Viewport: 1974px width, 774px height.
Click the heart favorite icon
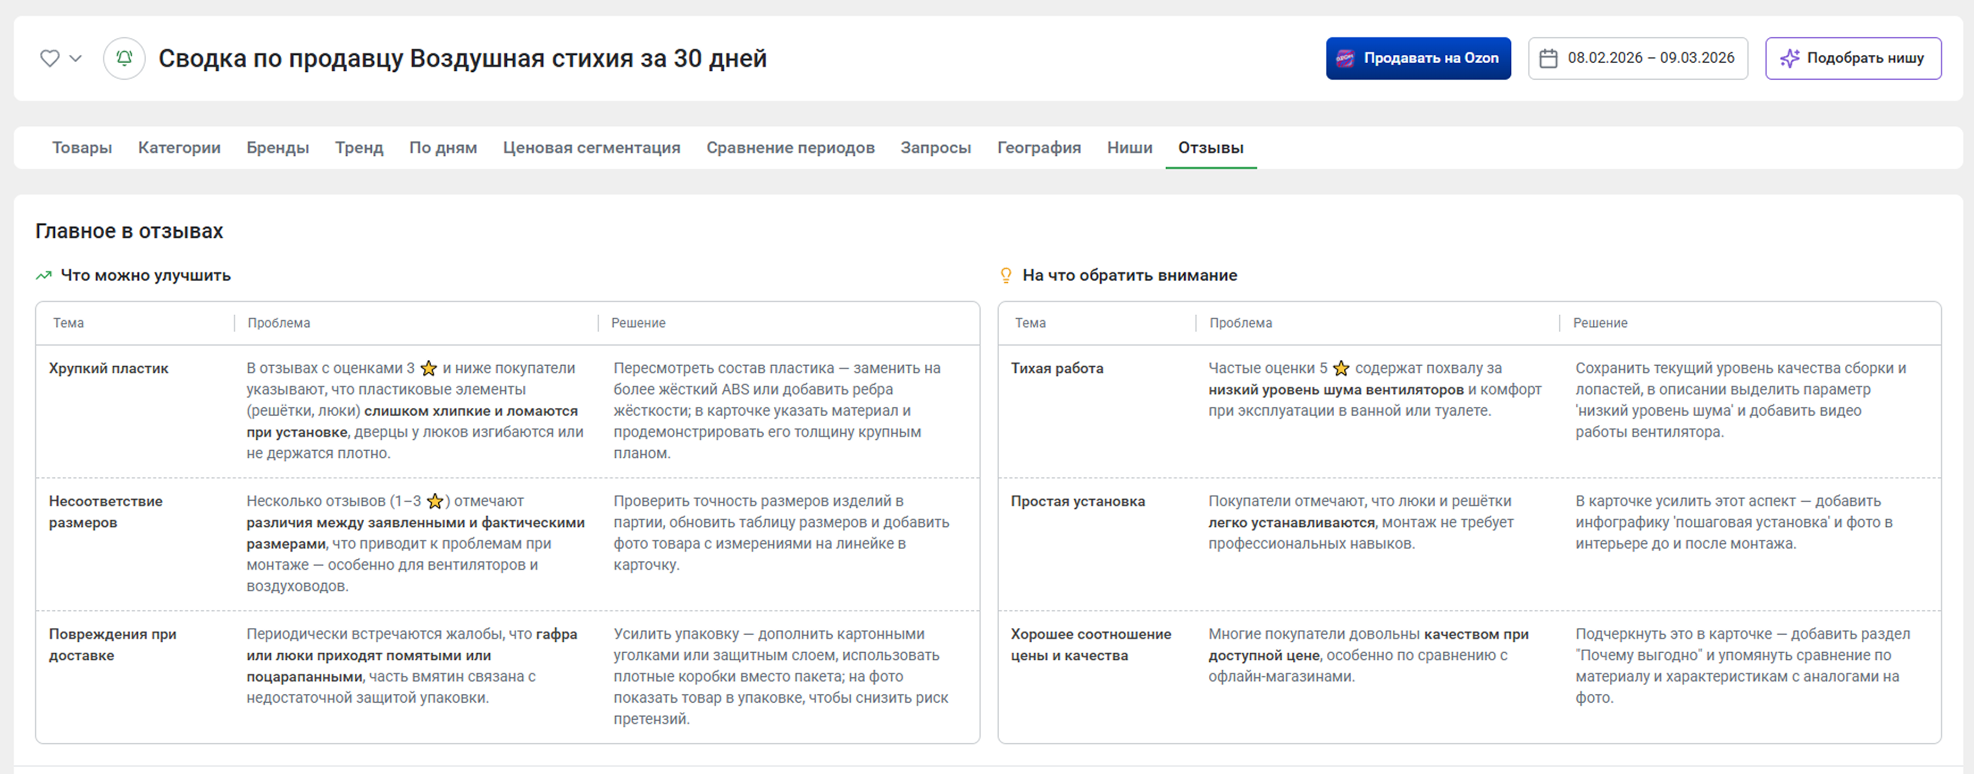(x=50, y=58)
